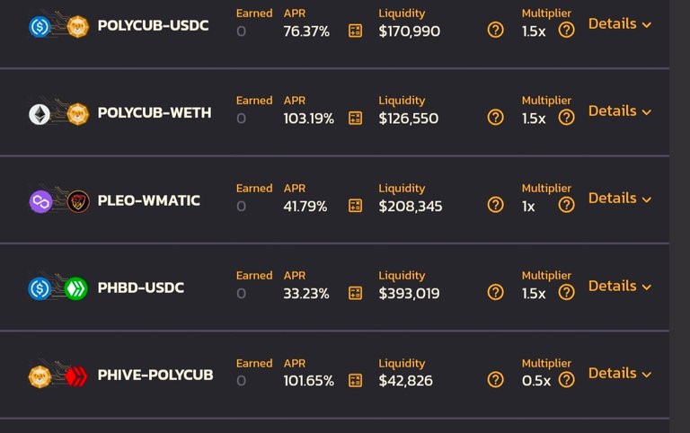Viewport: 690px width, 433px height.
Task: Click liquidity help icon for PHIVE-POLYCUB
Action: [496, 379]
